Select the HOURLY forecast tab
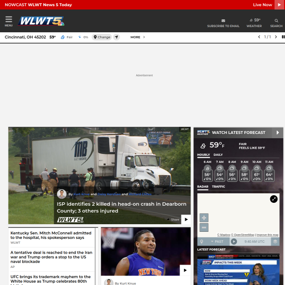This screenshot has width=285, height=285. [203, 155]
